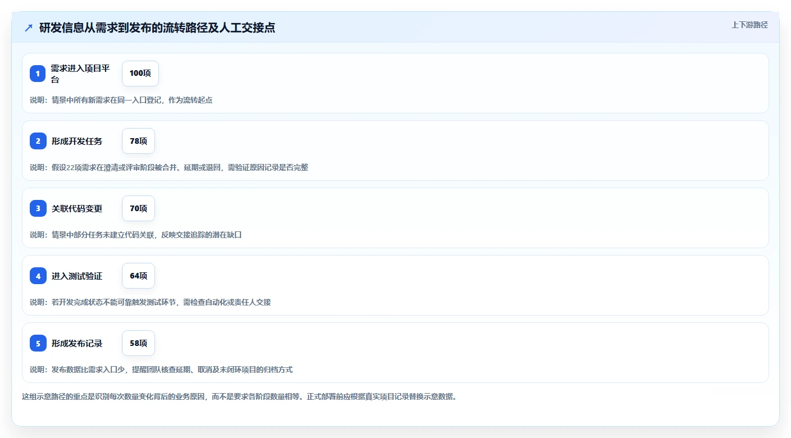Click the step label 关联代码变更
The image size is (791, 438).
coord(77,208)
